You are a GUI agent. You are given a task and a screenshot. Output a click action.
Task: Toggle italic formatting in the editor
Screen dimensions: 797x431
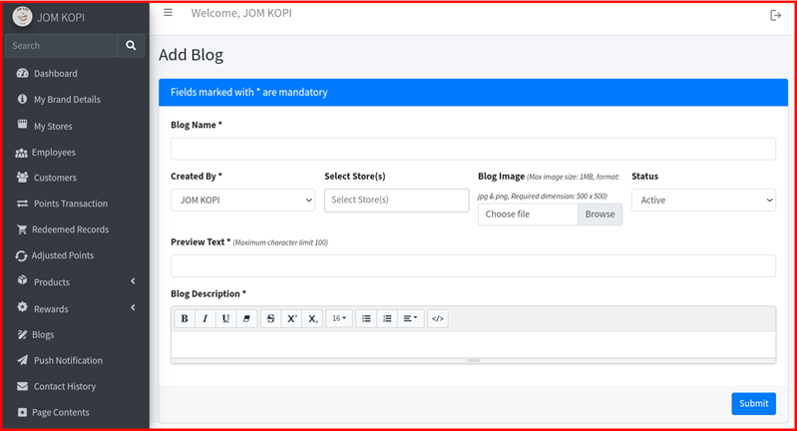click(205, 318)
